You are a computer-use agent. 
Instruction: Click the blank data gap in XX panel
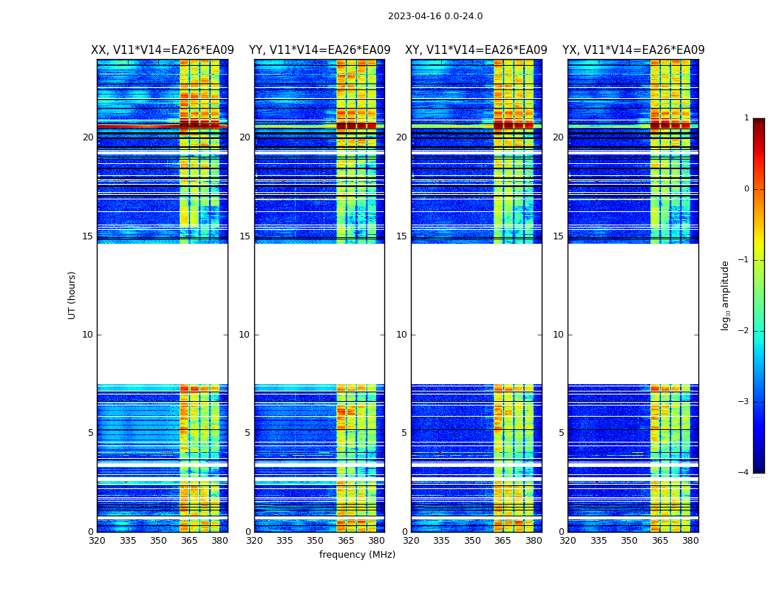point(162,314)
